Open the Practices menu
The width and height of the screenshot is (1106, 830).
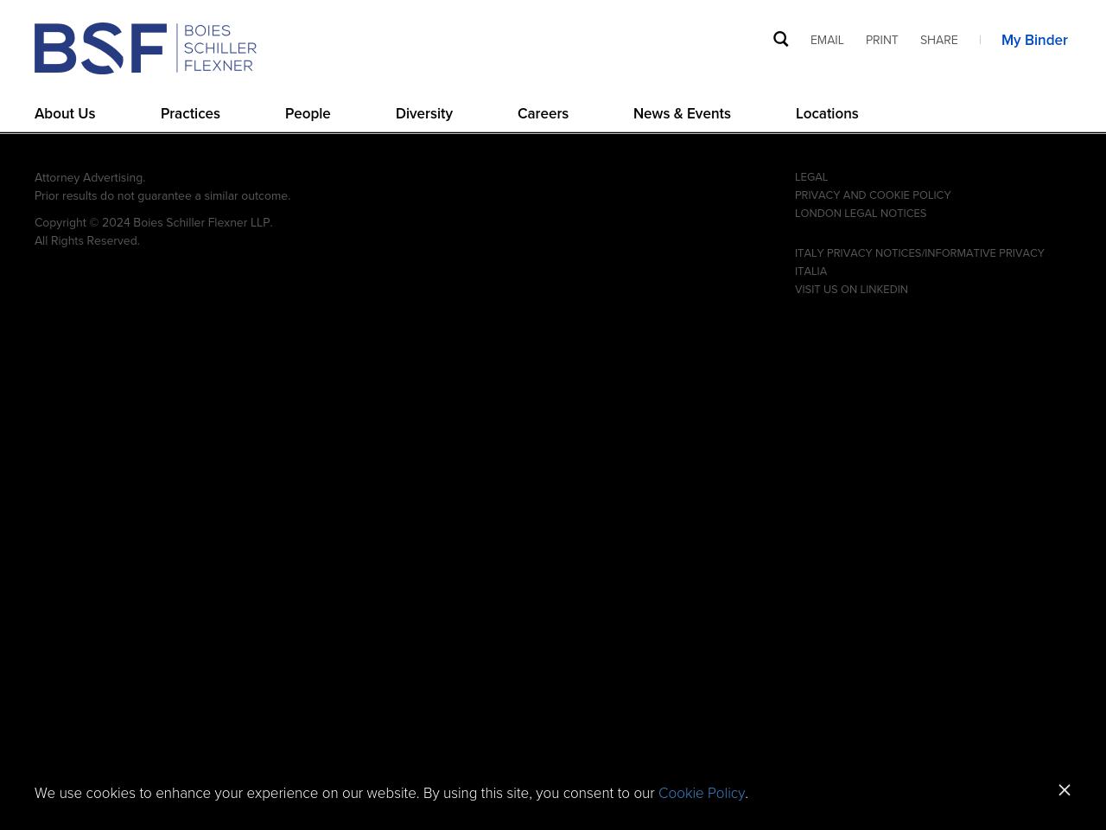190,113
